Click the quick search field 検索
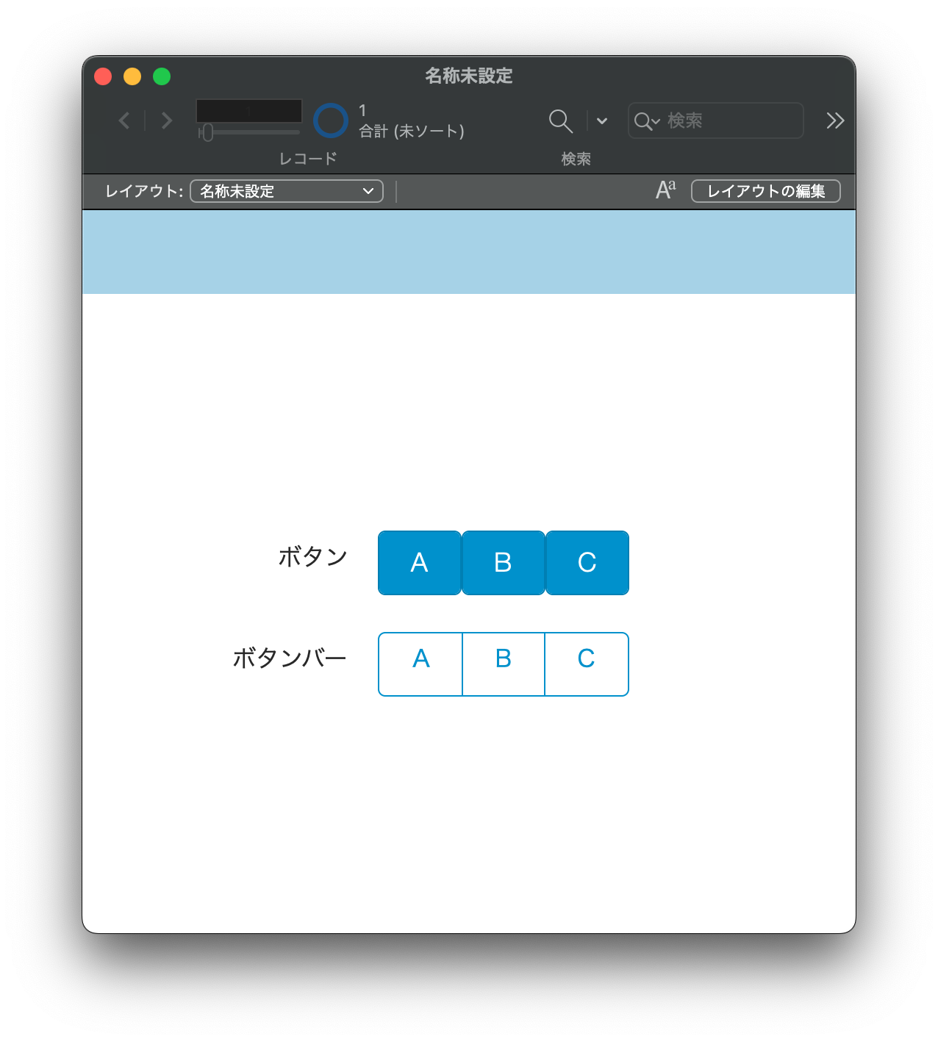Screen dimensions: 938x1042 pos(715,121)
